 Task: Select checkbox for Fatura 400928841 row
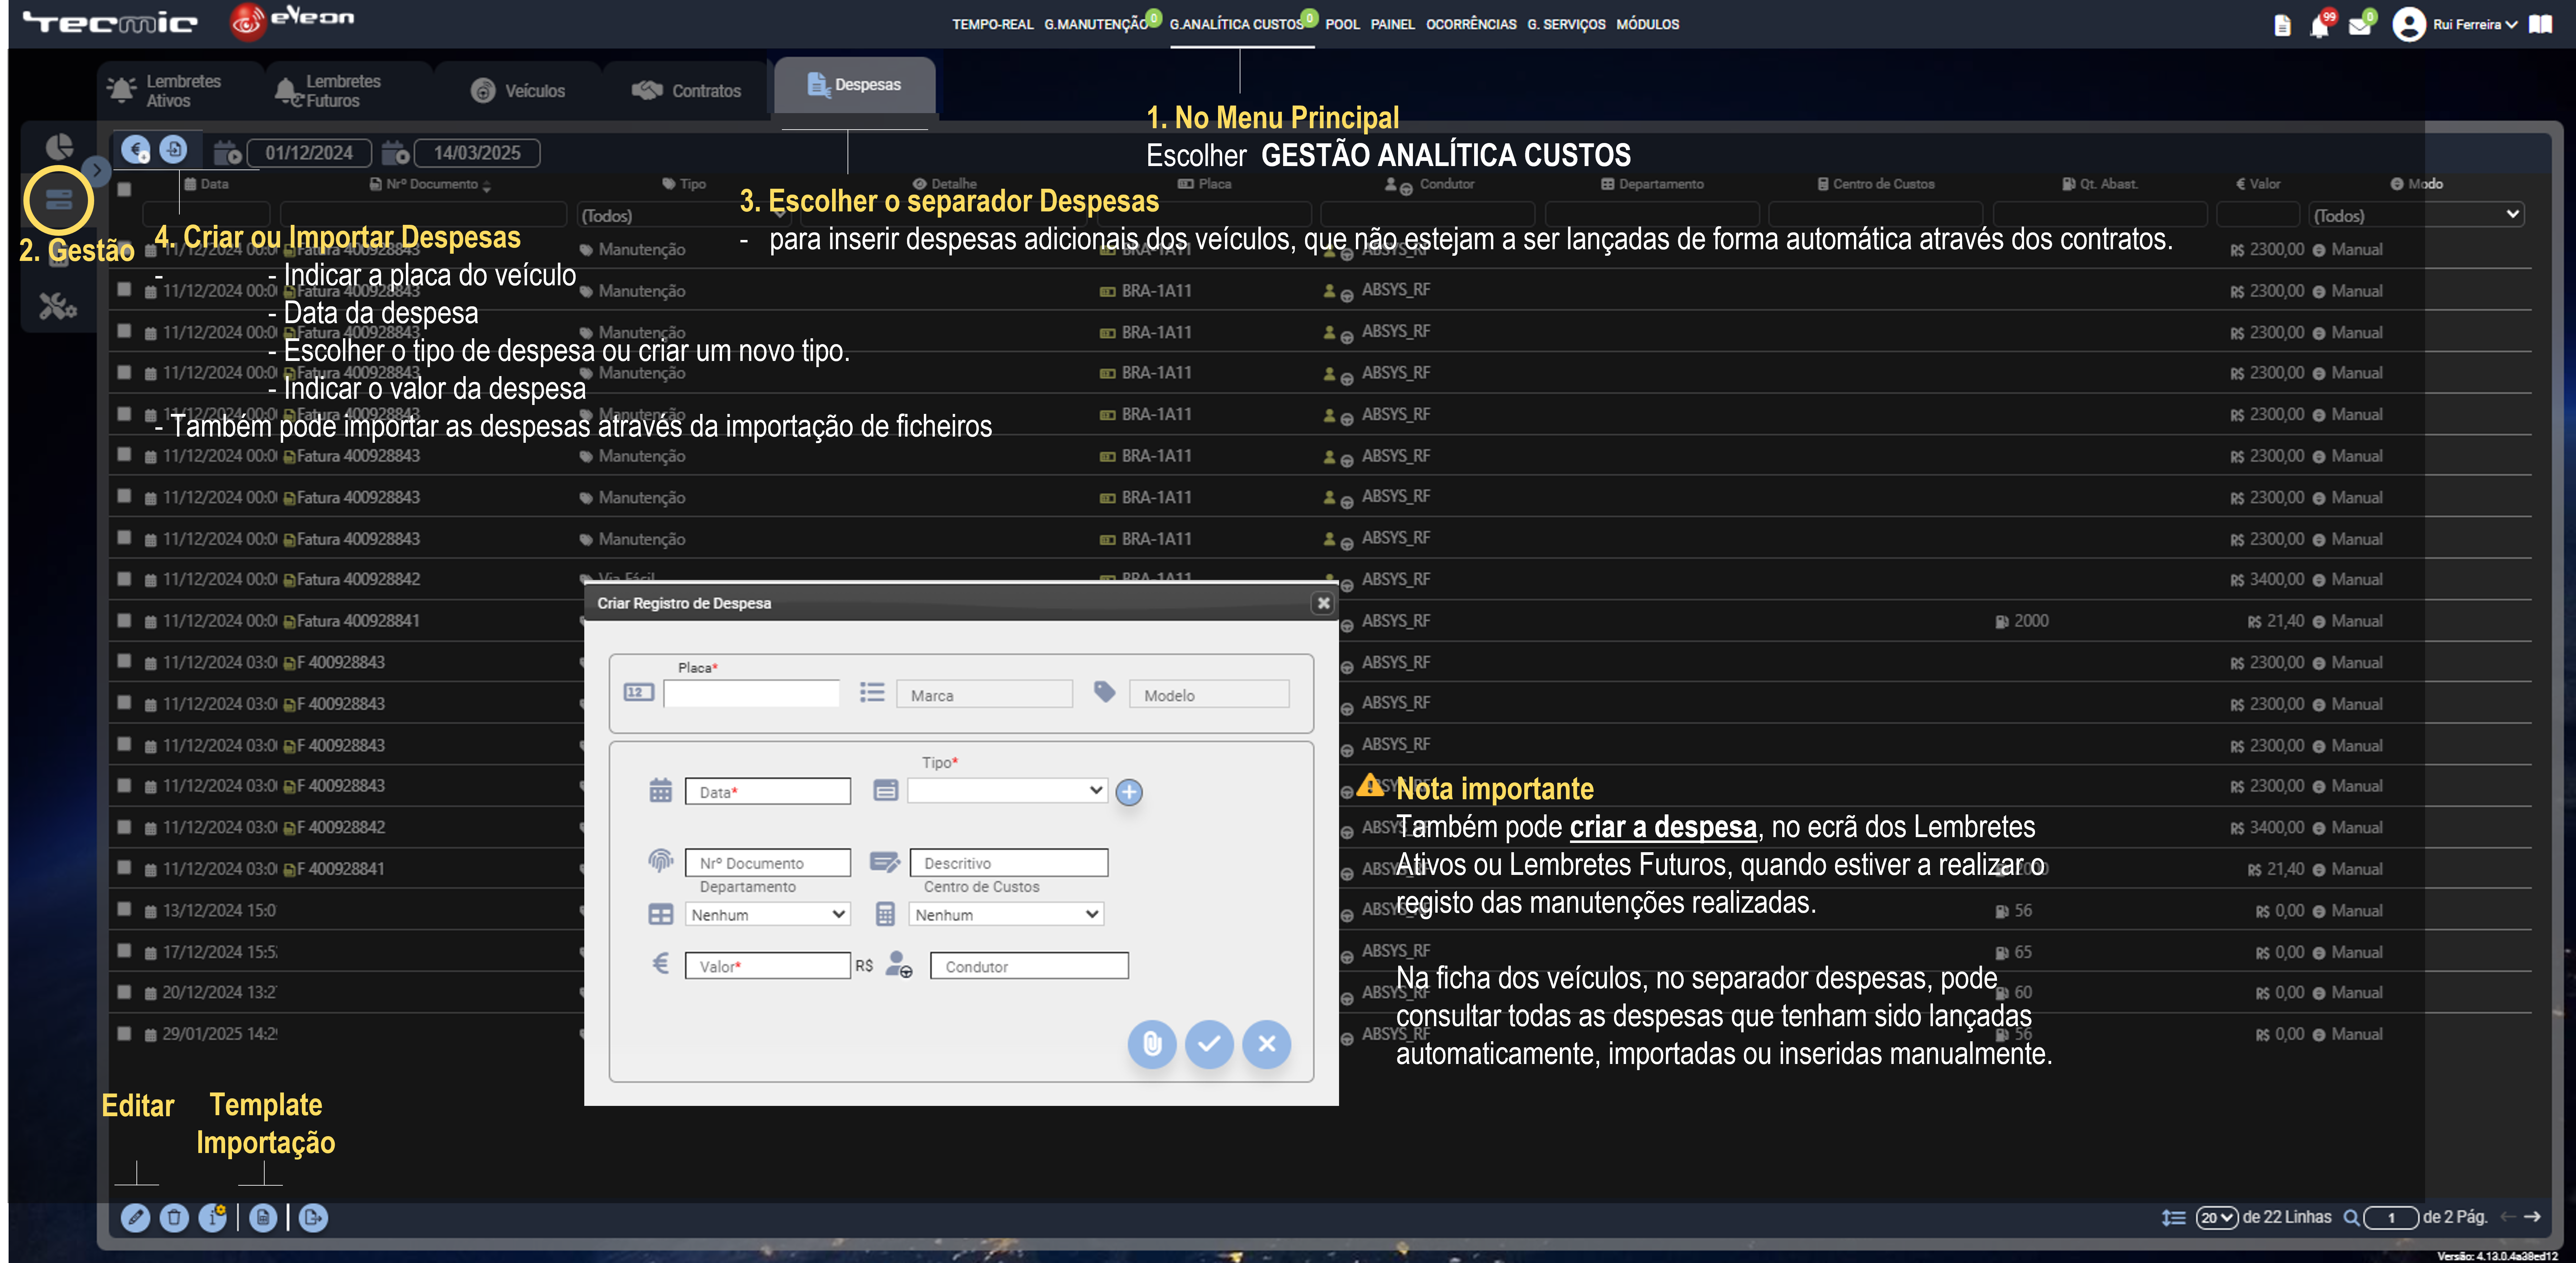coord(124,620)
